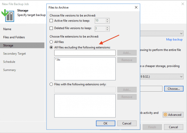Expand the backup repository dropdown
Image resolution: width=187 pixels, height=133 pixels.
(181, 33)
